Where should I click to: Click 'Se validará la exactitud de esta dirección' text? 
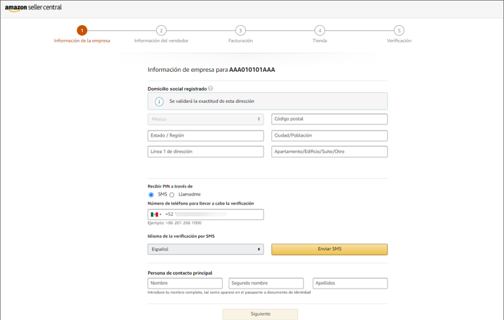coord(212,101)
